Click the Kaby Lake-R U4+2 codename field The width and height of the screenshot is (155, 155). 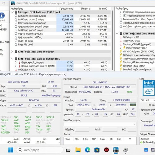point(24,91)
